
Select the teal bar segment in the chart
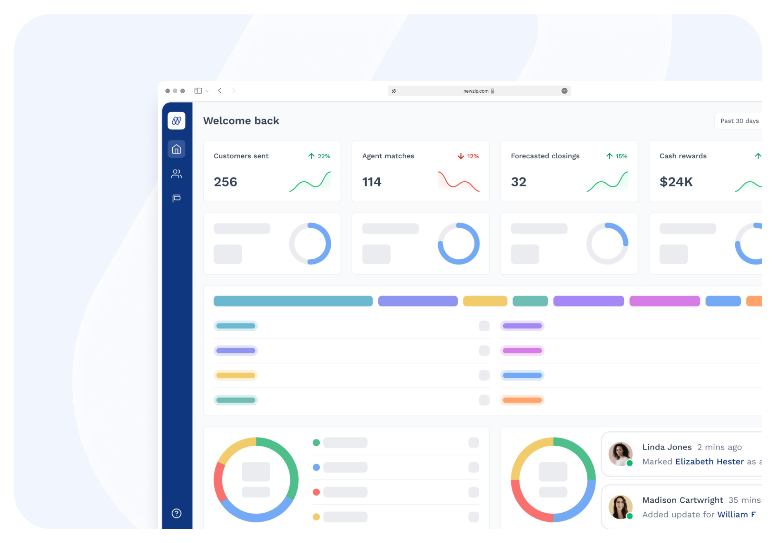(x=293, y=301)
